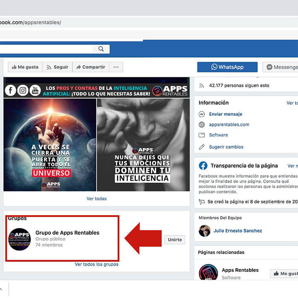The image size is (298, 298).
Task: Open Julio Ernesto Sanchez profile
Action: click(x=238, y=231)
